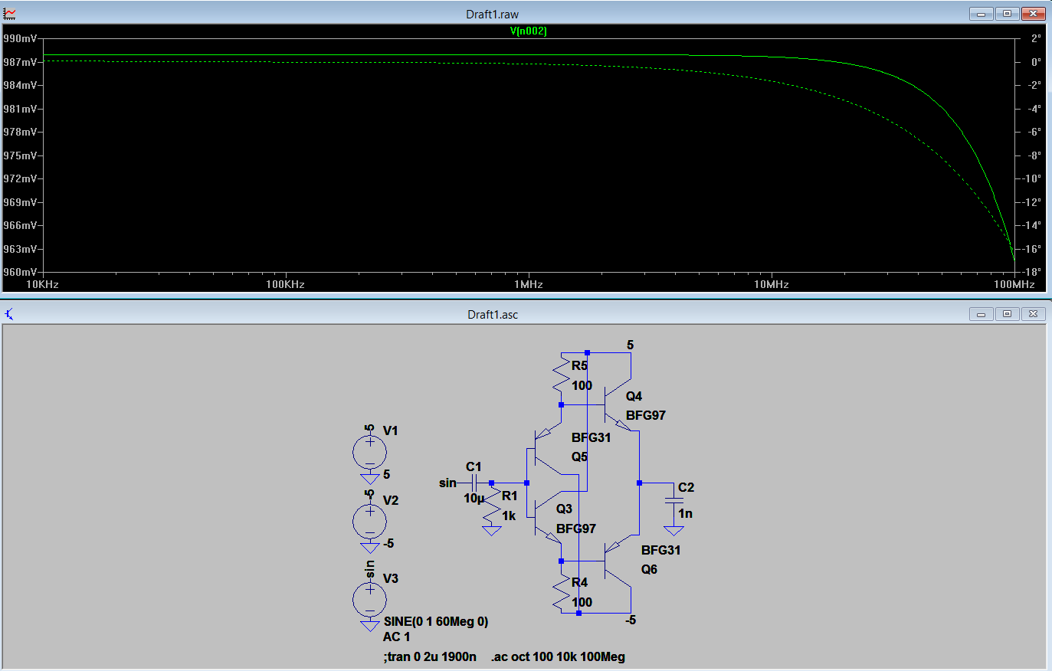Click the 990mV label on magnitude axis
1052x671 pixels.
pos(20,38)
